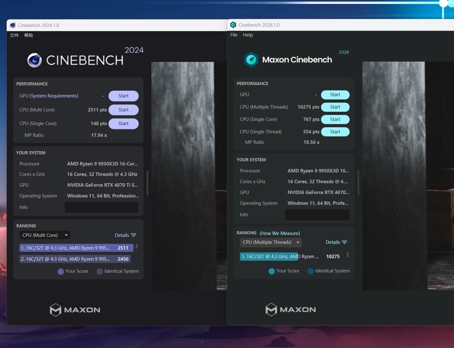
Task: Click Details link in Cinebench 2024 ranking
Action: coord(122,235)
